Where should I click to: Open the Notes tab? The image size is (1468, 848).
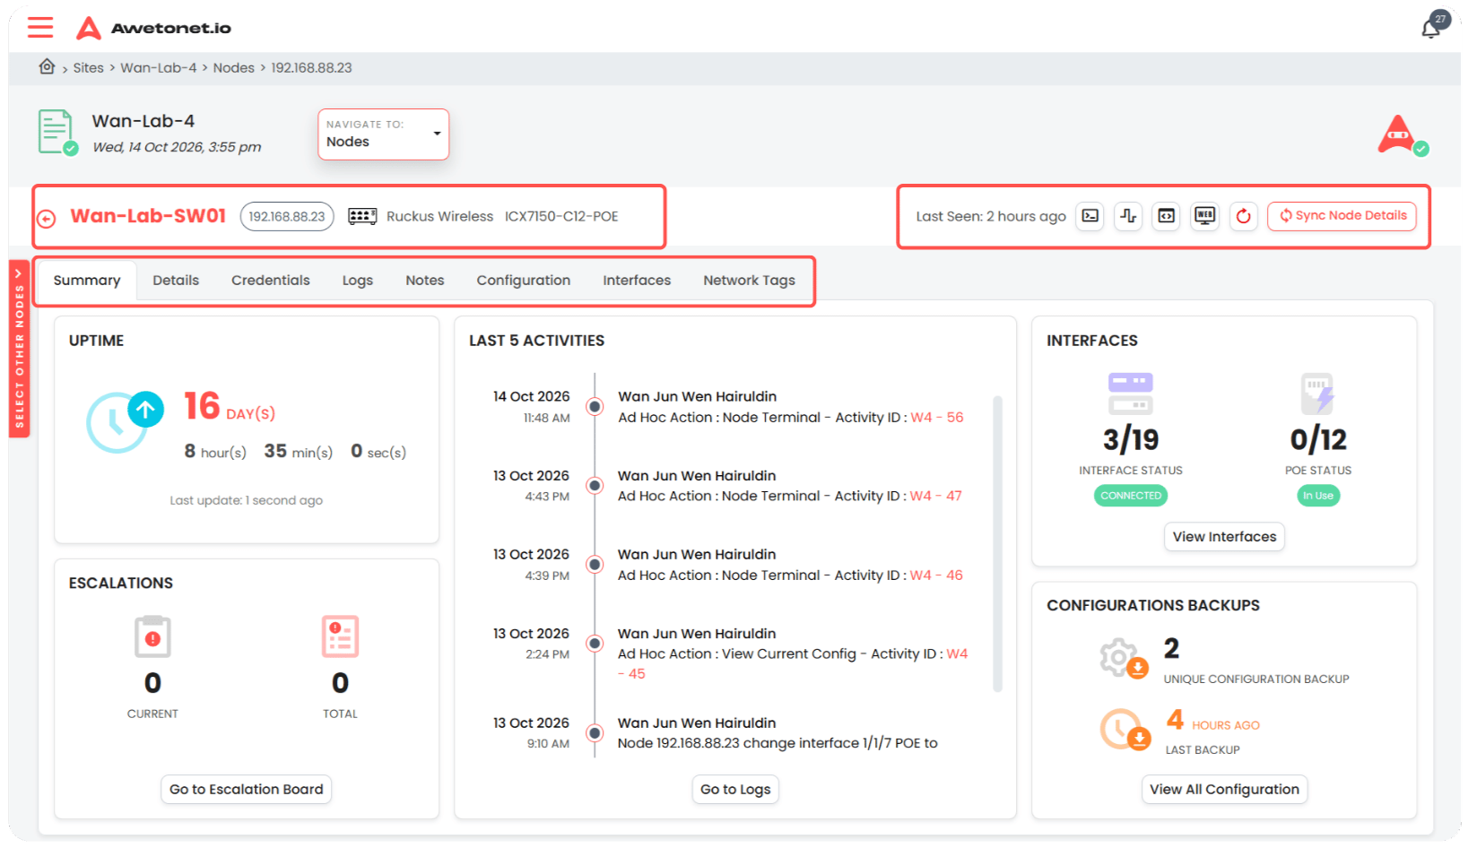coord(425,281)
